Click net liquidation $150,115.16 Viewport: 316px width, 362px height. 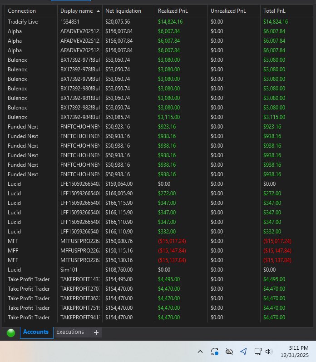(119, 251)
